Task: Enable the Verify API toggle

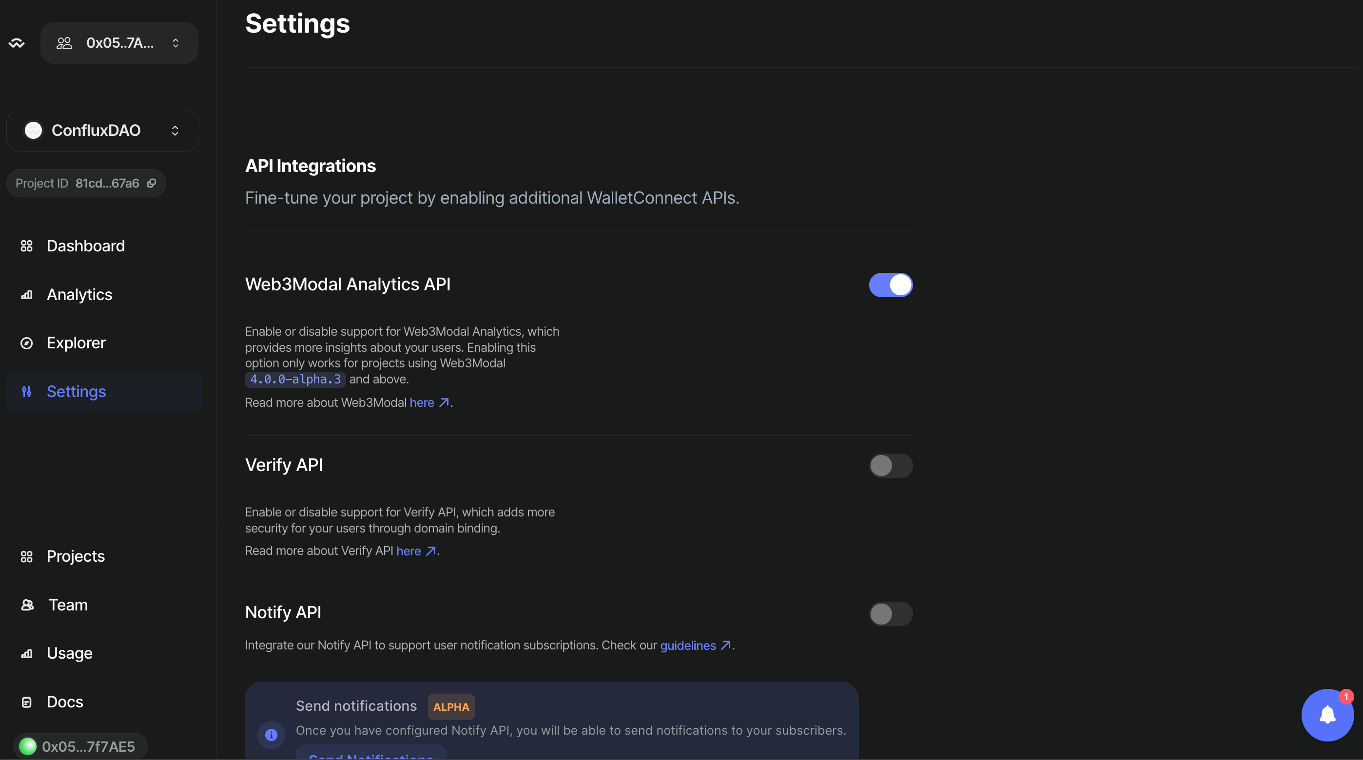Action: point(891,466)
